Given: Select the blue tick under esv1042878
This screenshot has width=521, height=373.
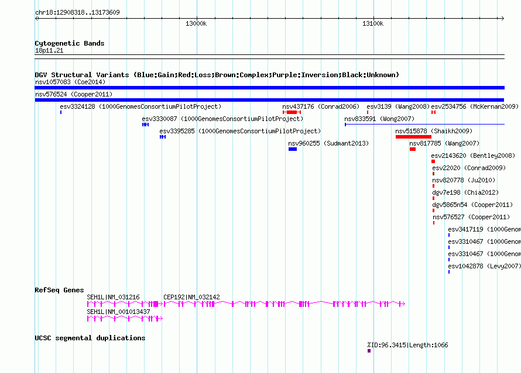Looking at the screenshot, I should tap(449, 272).
